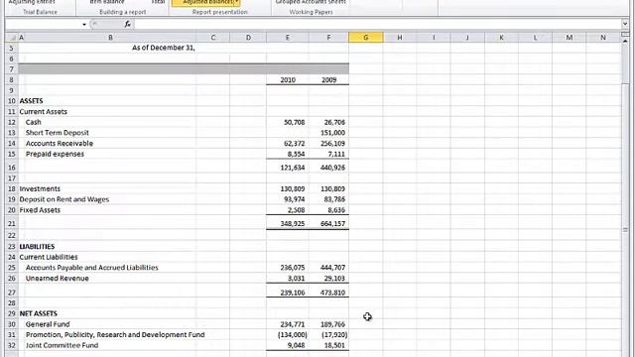Select row 27 header
The height and width of the screenshot is (357, 635).
12,293
